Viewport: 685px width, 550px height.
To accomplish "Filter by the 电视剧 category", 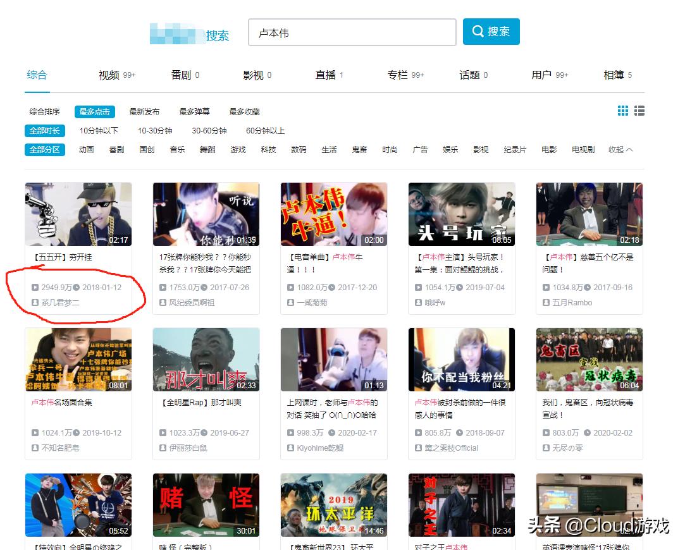I will (x=583, y=150).
